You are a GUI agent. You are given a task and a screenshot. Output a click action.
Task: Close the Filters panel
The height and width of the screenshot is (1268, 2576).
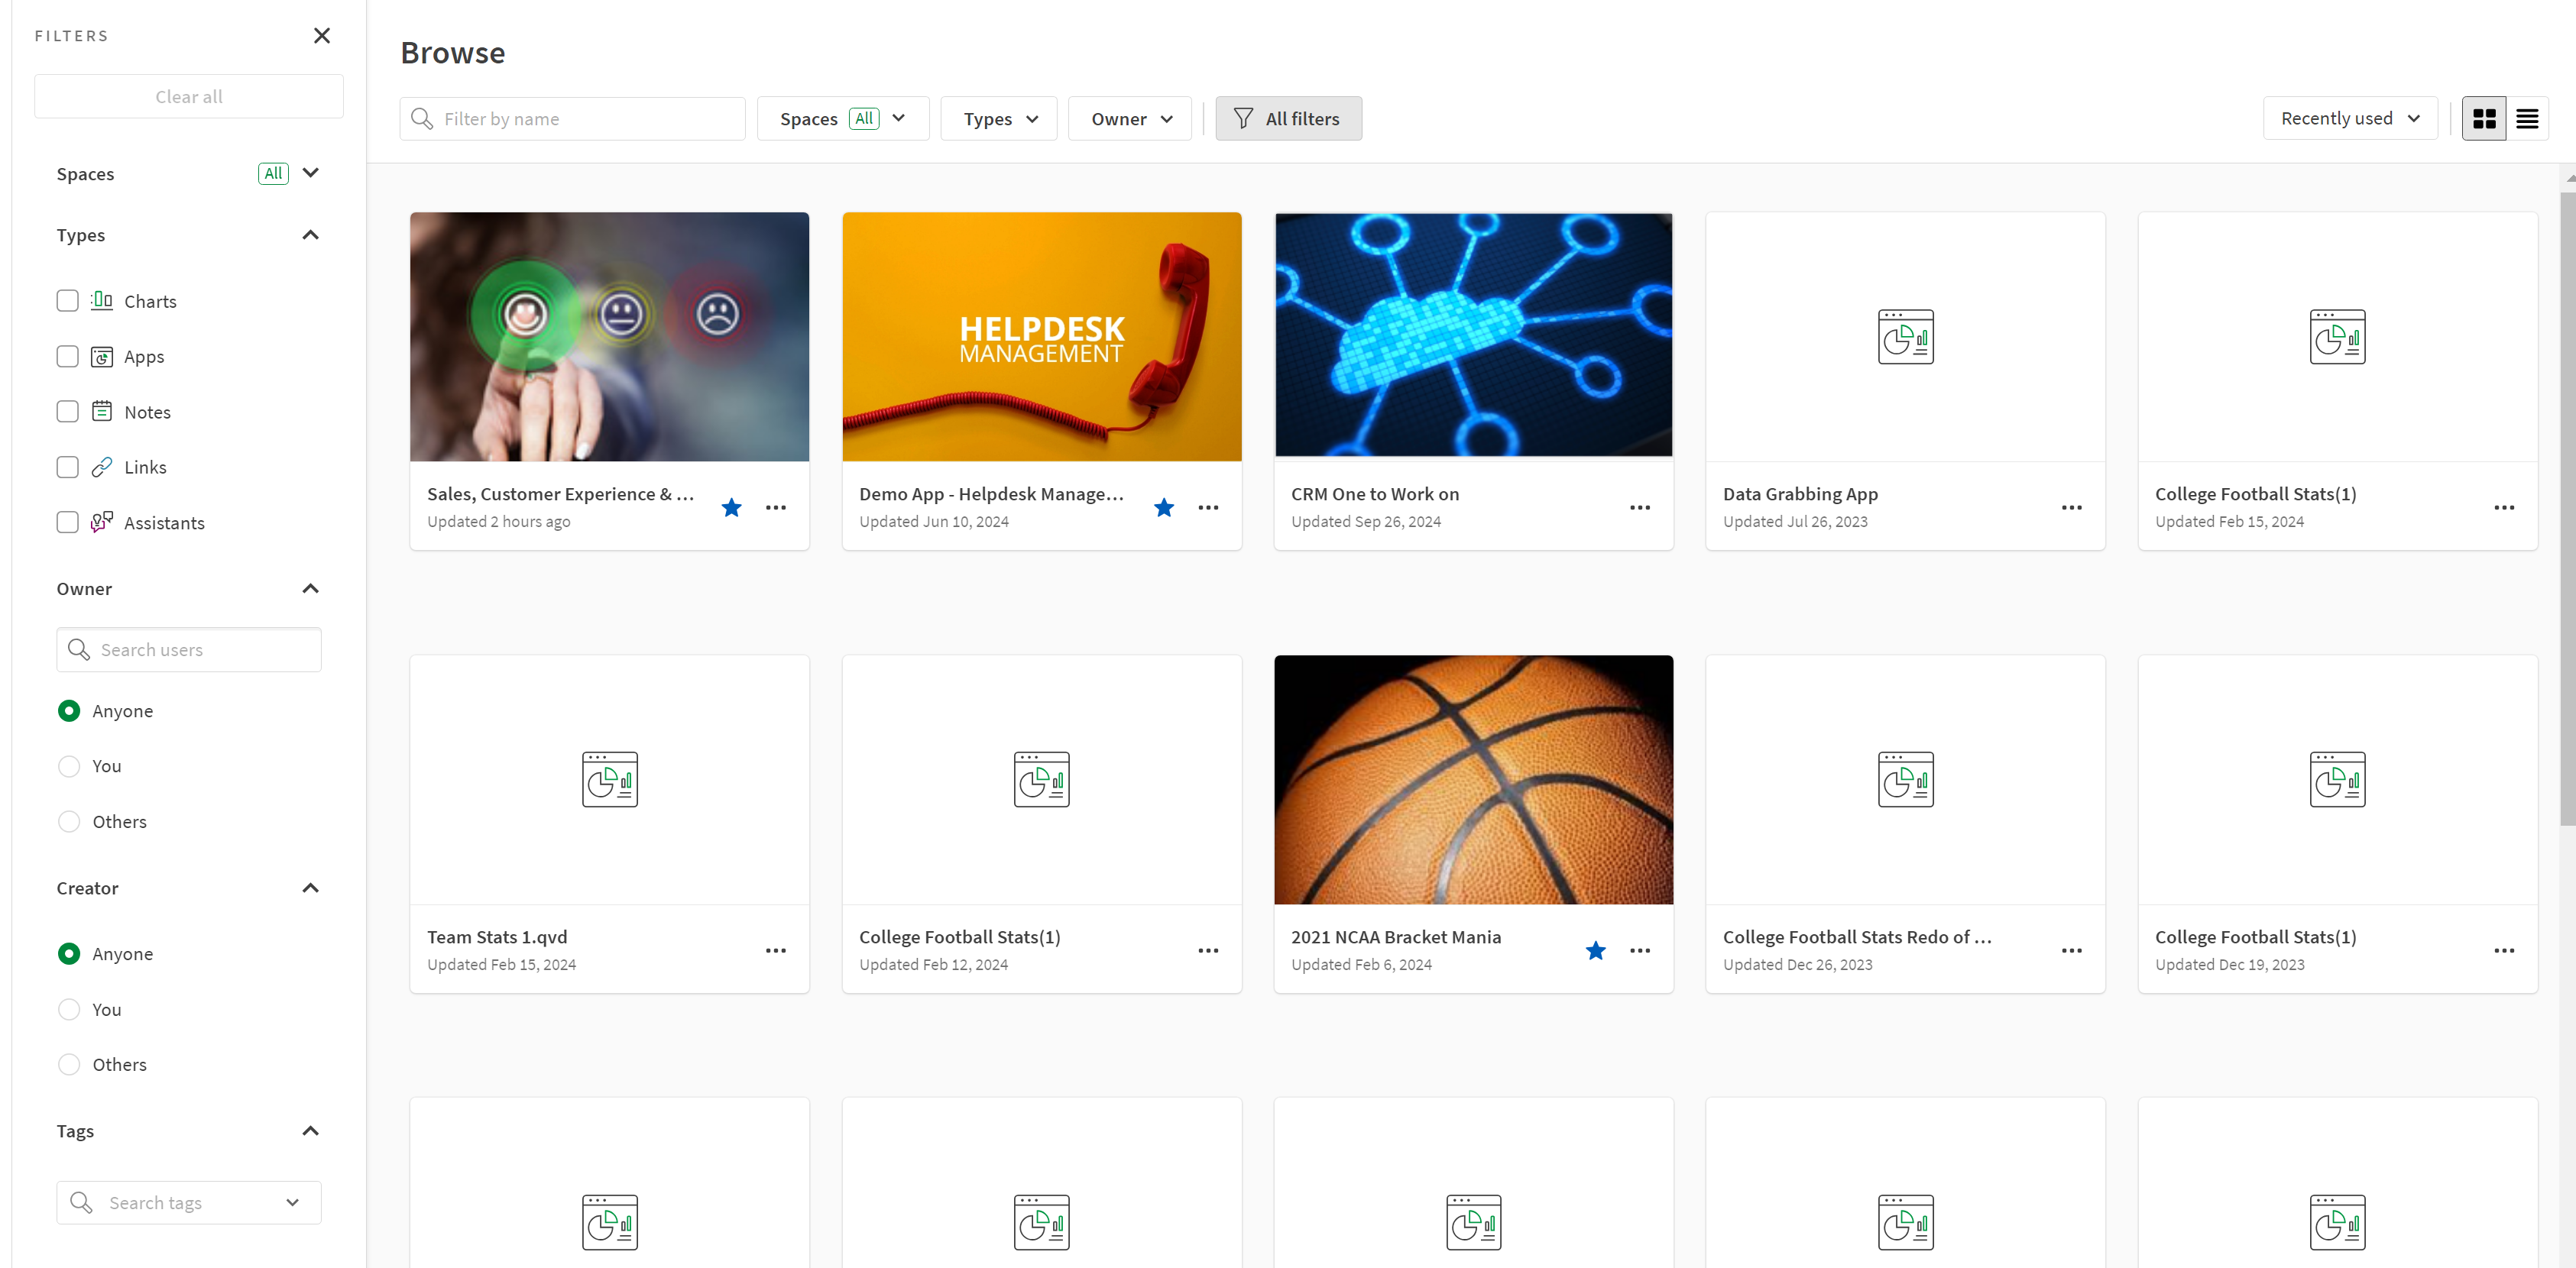coord(321,35)
